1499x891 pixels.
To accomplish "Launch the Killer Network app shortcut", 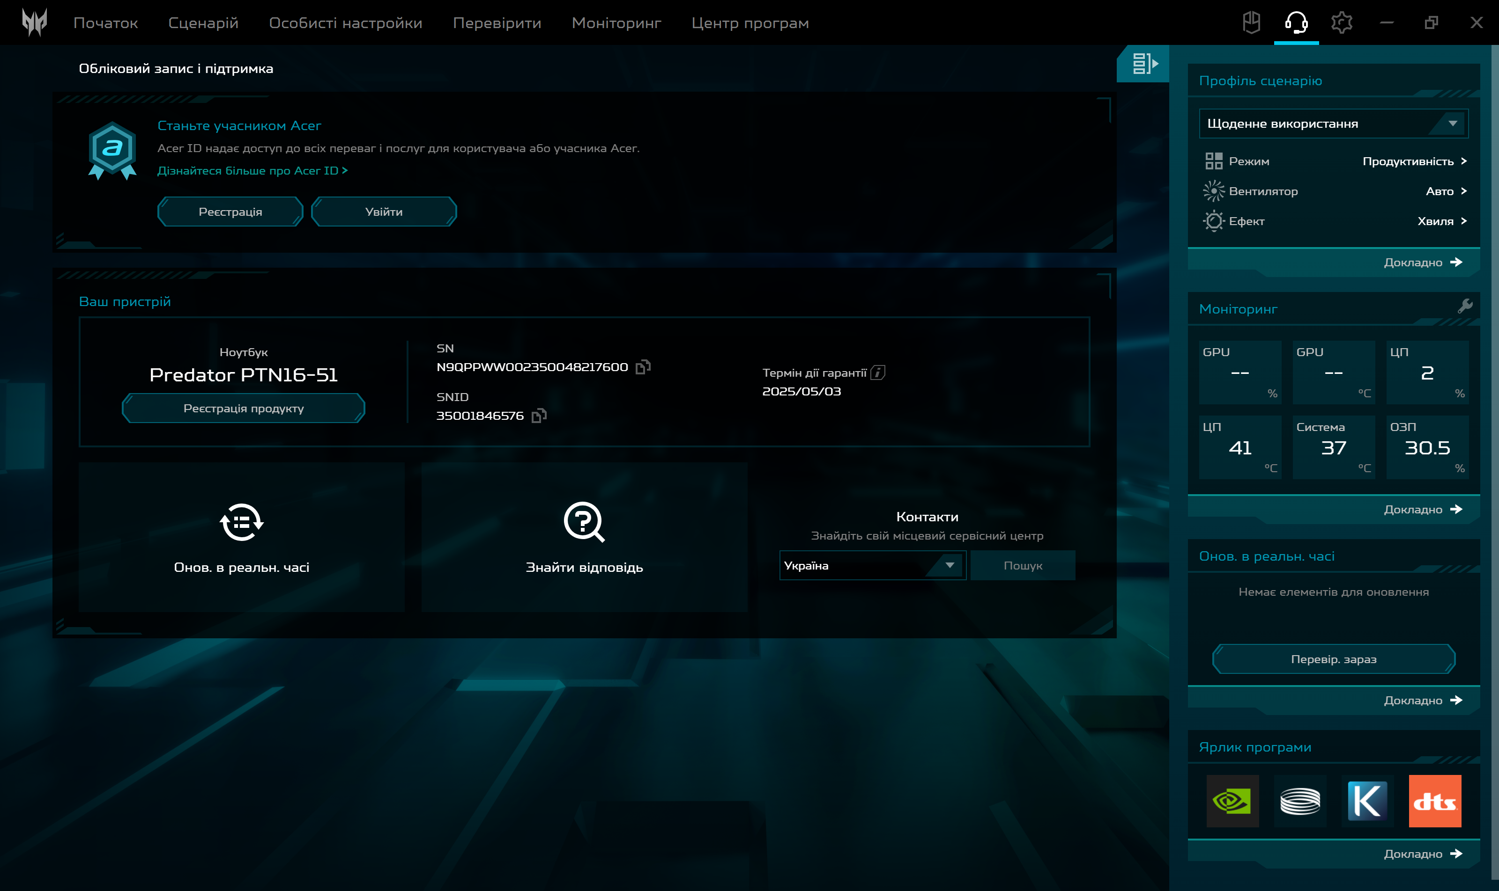I will pyautogui.click(x=1368, y=801).
